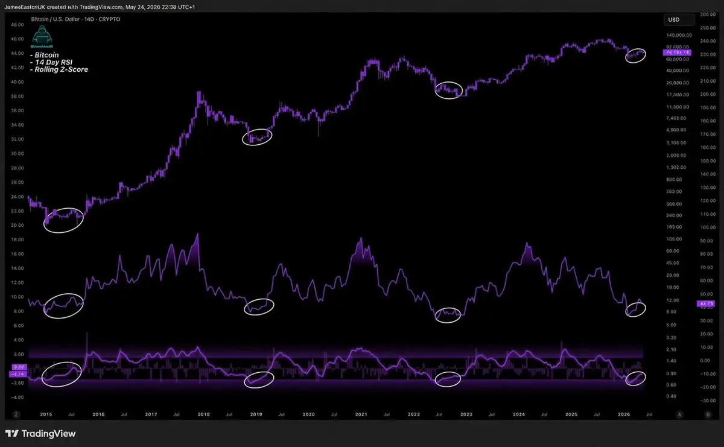
Task: Click the 2016 label on time axis
Action: click(99, 414)
